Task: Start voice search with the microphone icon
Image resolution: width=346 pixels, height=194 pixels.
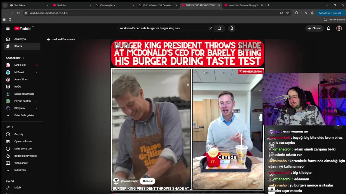Action: pos(232,28)
